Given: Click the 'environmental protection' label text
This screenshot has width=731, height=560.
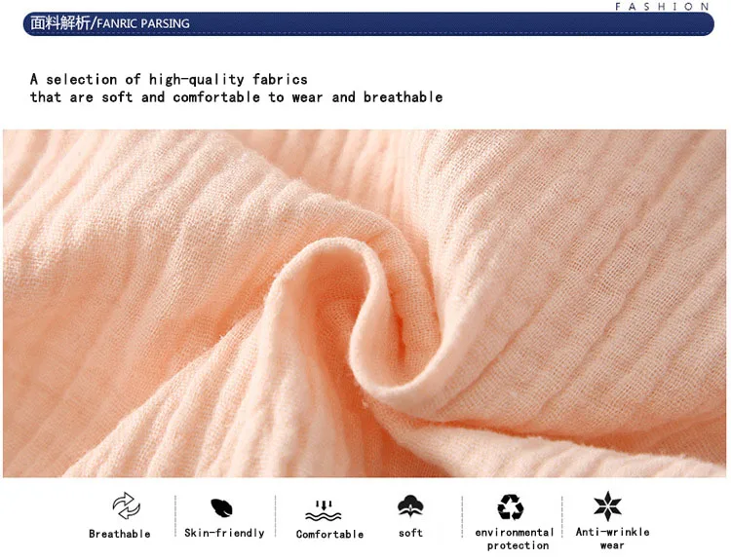Looking at the screenshot, I should pos(515,539).
